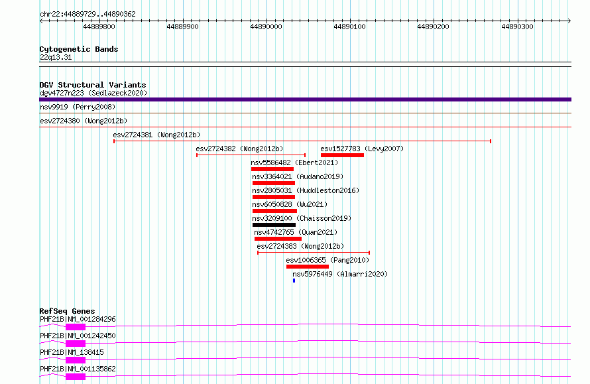Click the magenta exon of NM_001242450
590x384 pixels.
click(x=76, y=344)
